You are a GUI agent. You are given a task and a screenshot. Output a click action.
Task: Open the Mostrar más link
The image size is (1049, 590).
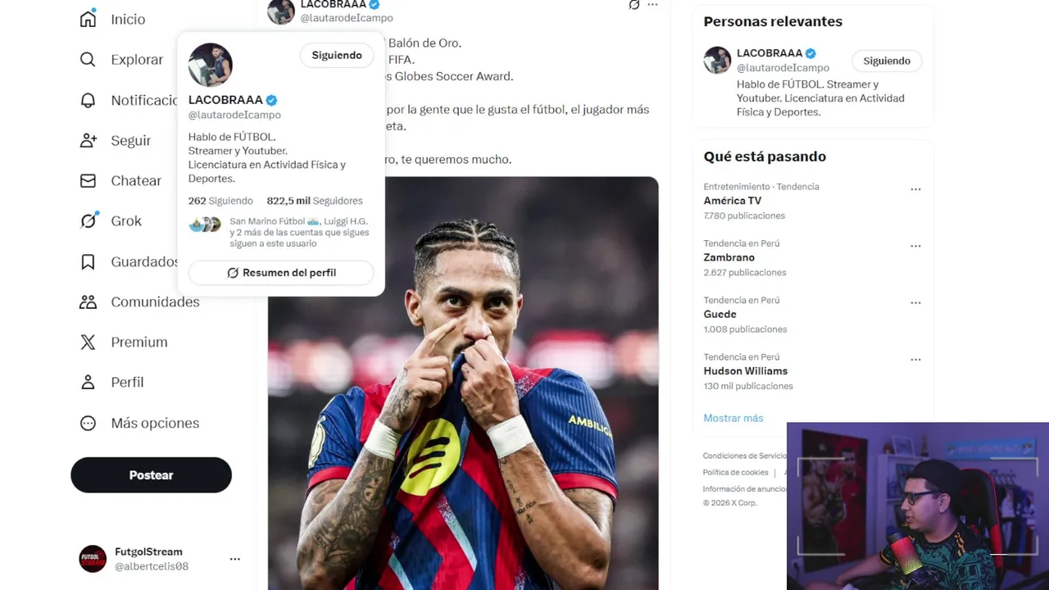[x=733, y=418]
